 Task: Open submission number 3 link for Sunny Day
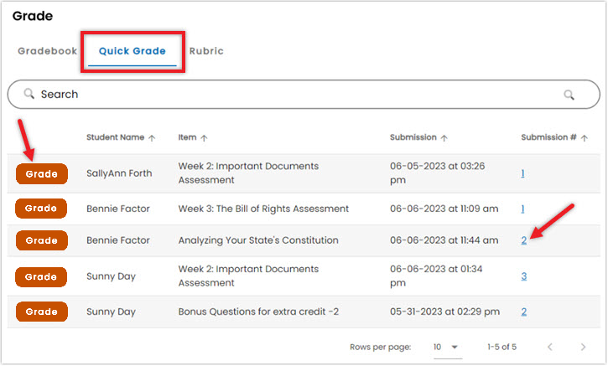pyautogui.click(x=524, y=276)
